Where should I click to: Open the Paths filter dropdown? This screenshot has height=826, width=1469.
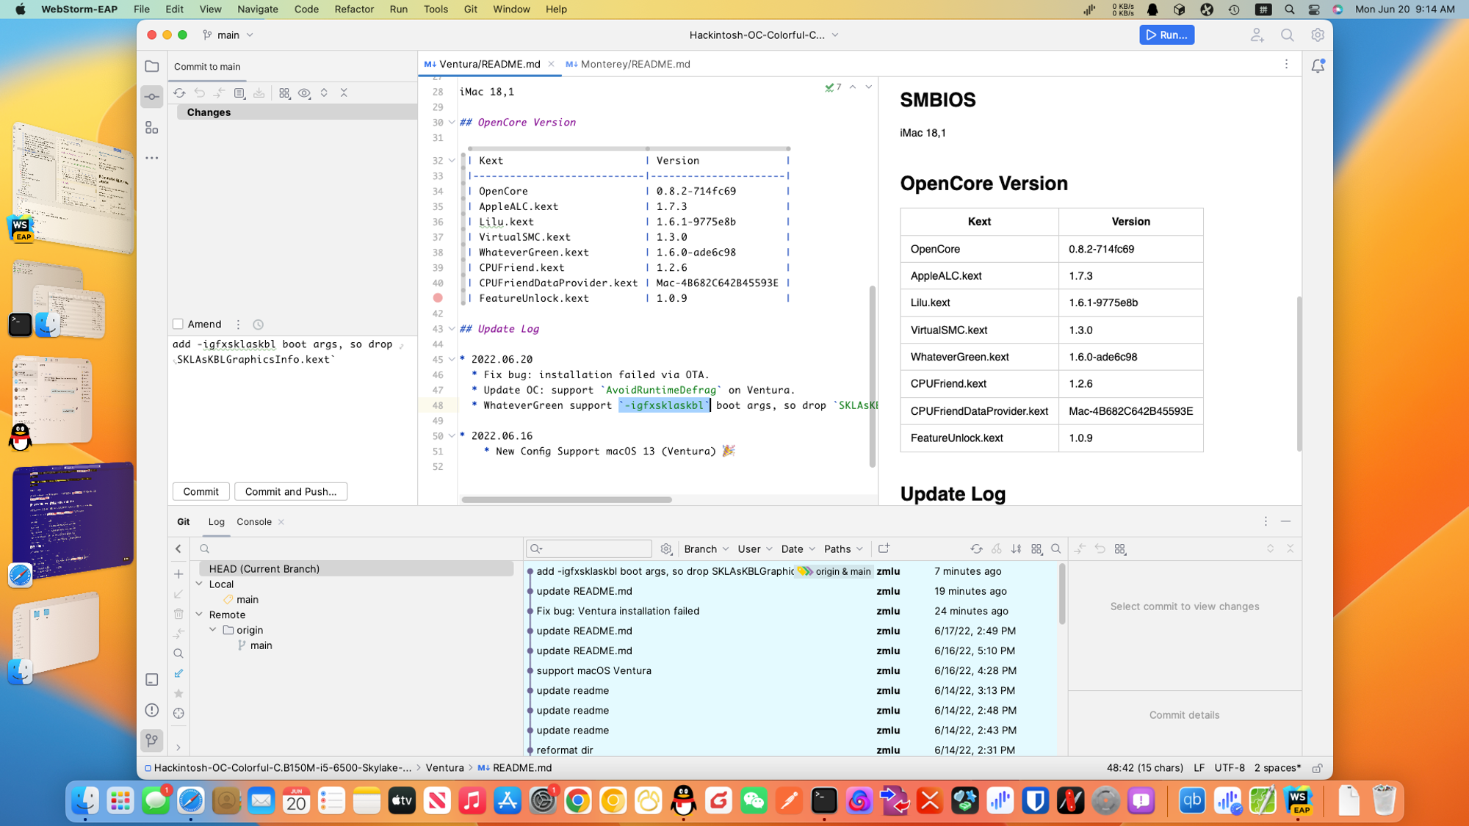coord(843,549)
